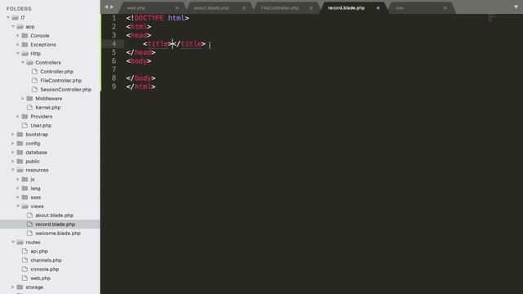Click the lang folder icon
523x294 pixels.
(25, 189)
